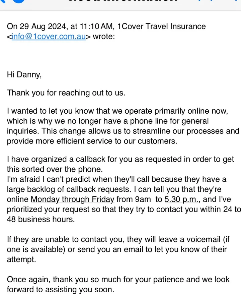241x294 pixels.
Task: Tap the 'Once again, thank you so much' paragraph
Action: point(118,284)
